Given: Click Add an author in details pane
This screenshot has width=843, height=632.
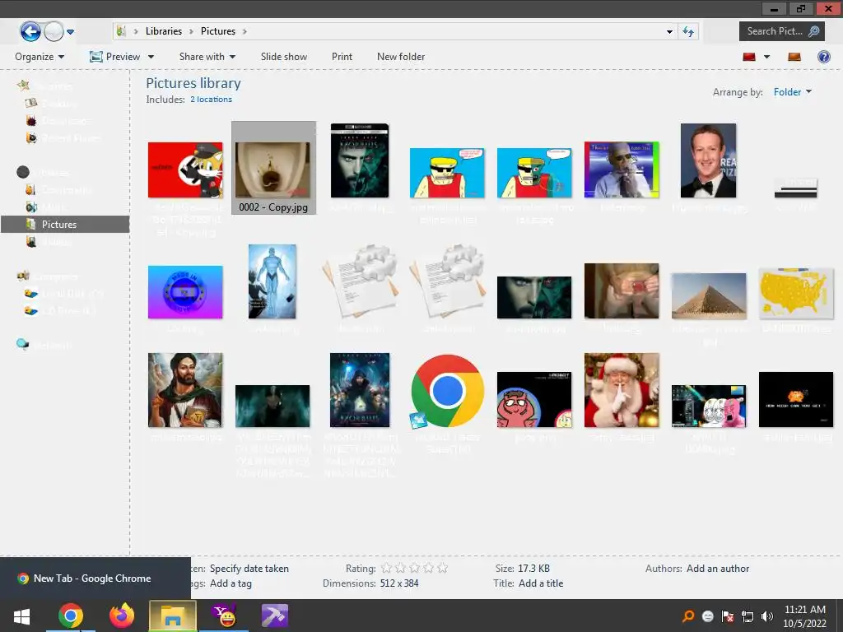Looking at the screenshot, I should [717, 569].
